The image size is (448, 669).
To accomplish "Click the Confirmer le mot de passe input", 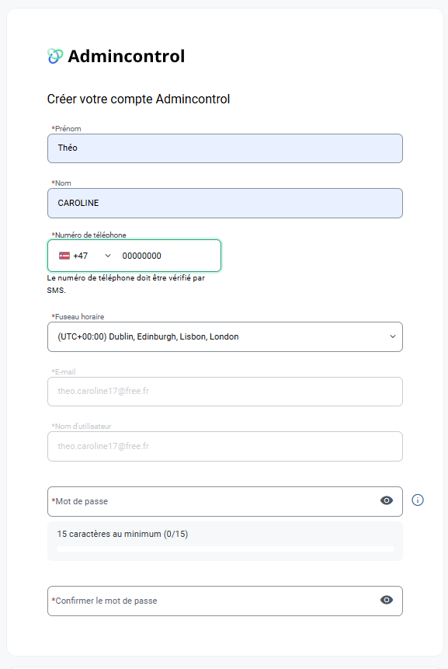I will [x=210, y=601].
